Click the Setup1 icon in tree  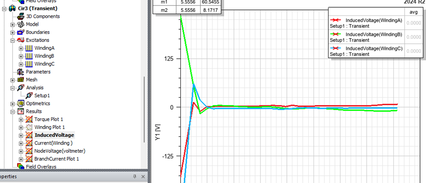tap(29, 95)
